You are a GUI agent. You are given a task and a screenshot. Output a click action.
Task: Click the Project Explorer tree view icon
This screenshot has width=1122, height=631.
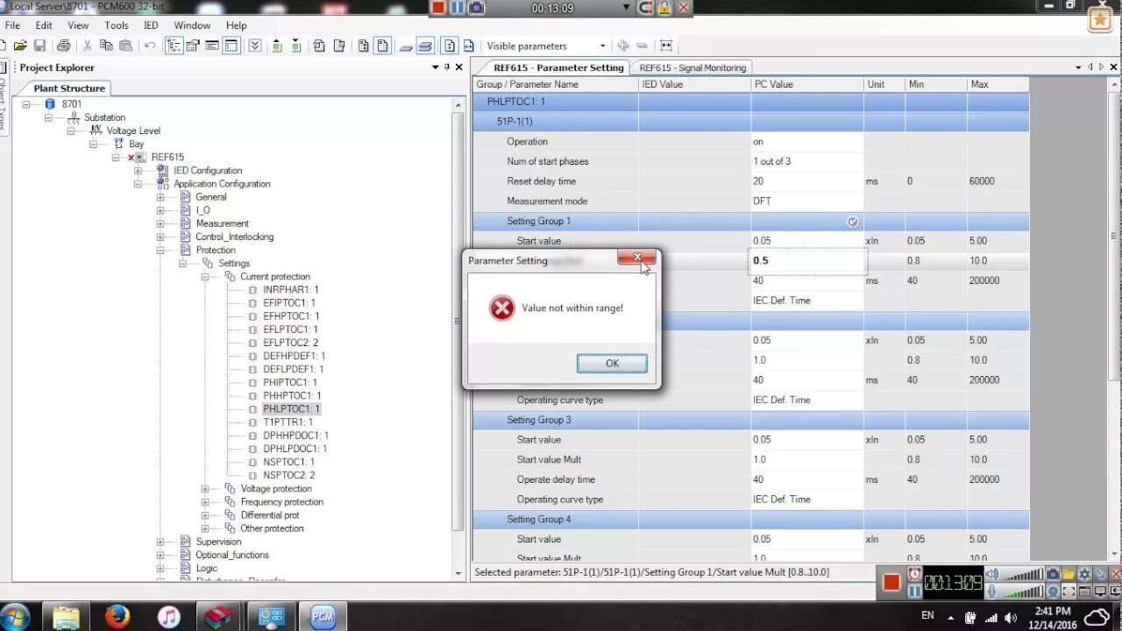coord(174,46)
